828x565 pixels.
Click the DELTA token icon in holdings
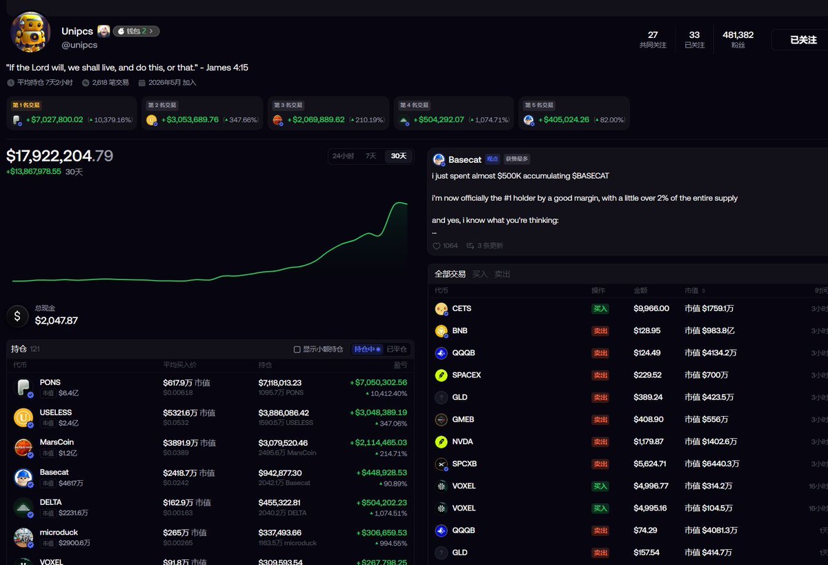click(x=23, y=508)
